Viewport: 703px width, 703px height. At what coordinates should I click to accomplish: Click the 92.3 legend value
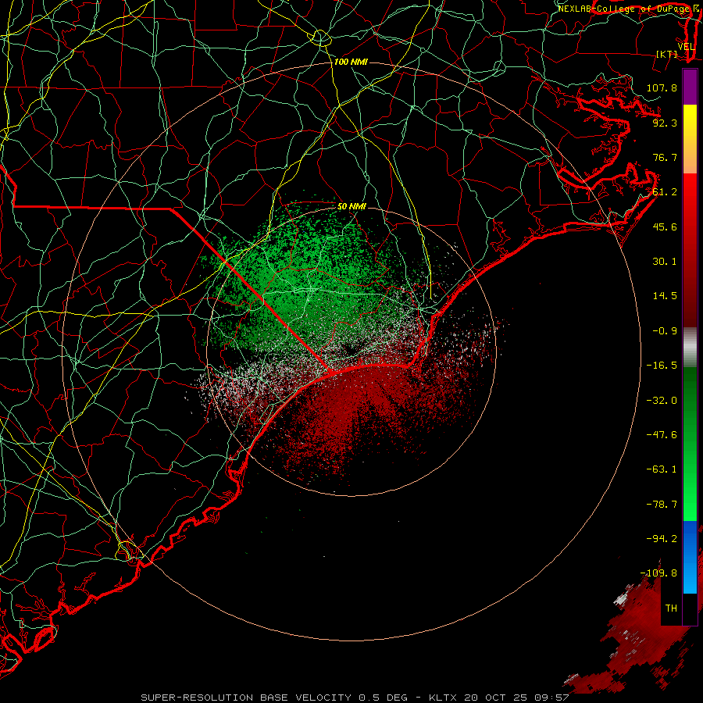pyautogui.click(x=665, y=123)
